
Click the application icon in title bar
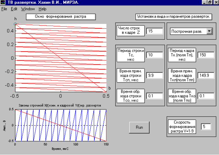3,2
